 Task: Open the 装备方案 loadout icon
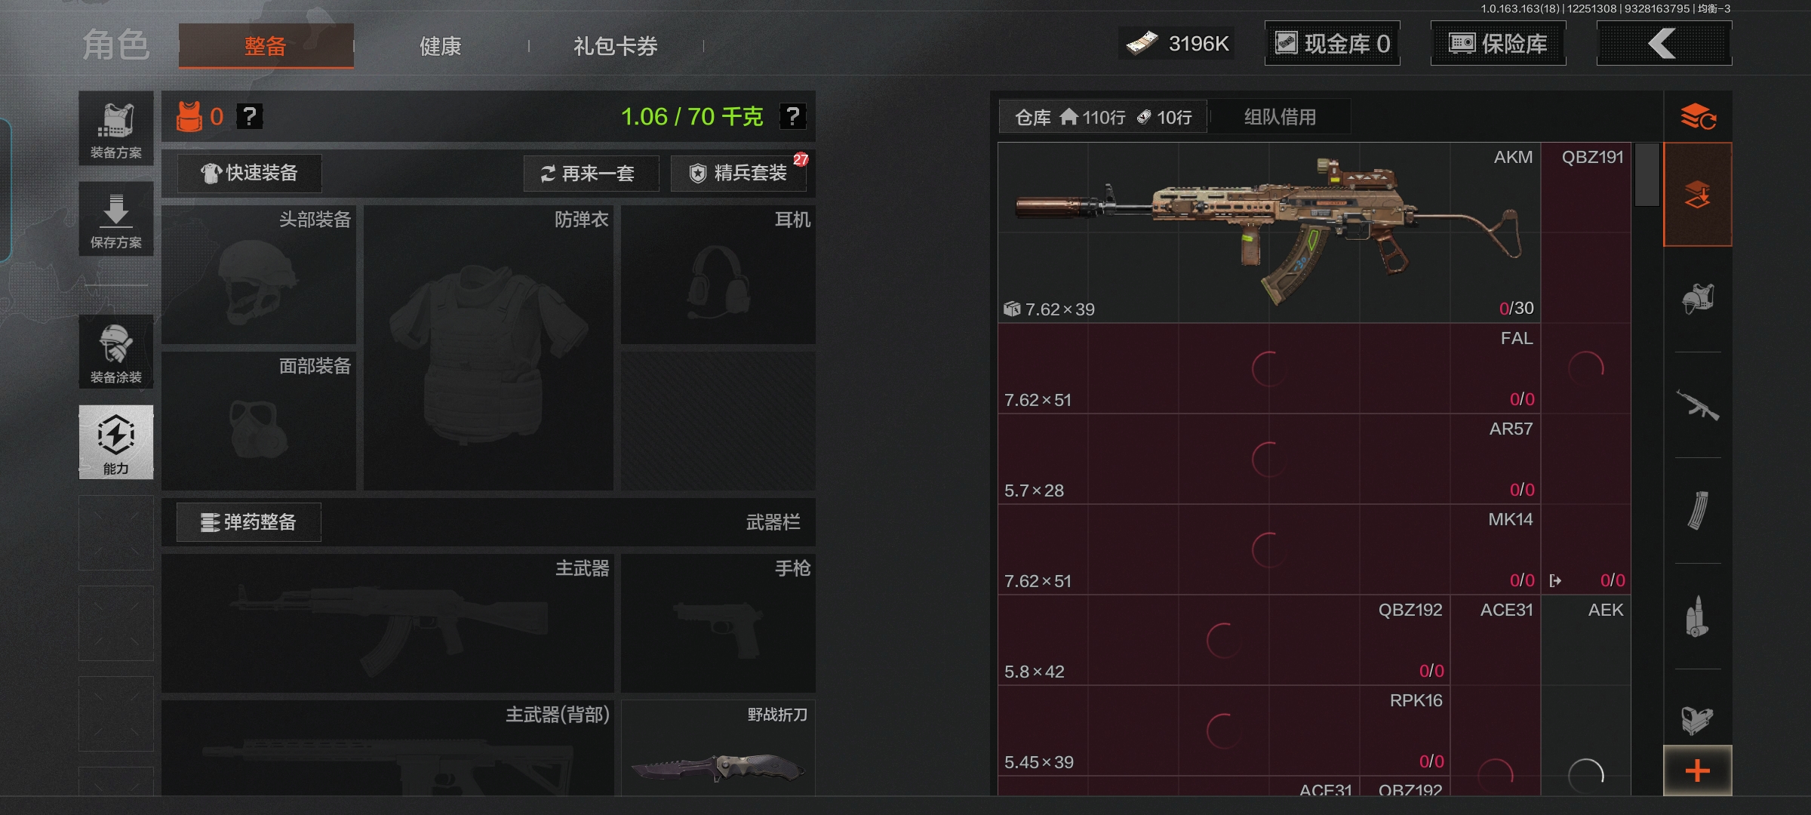115,128
